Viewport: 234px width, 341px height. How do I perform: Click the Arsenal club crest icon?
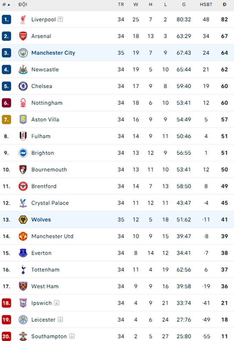(23, 36)
